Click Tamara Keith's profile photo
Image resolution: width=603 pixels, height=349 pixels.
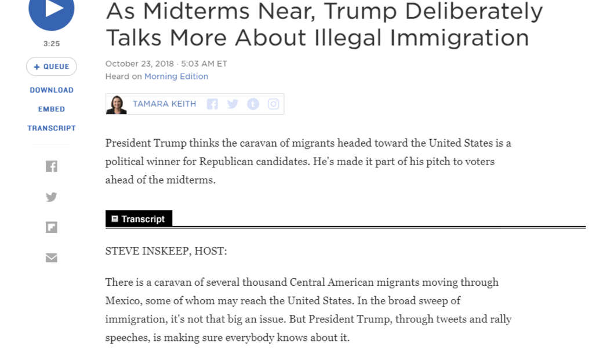[x=116, y=103]
